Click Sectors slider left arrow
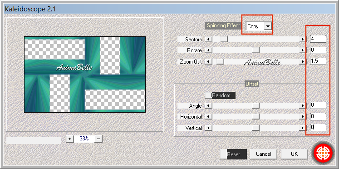The height and width of the screenshot is (169, 339). 208,39
